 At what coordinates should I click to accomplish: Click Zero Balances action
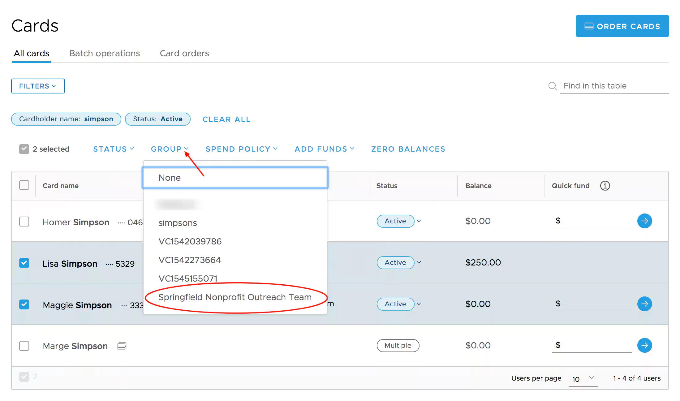(408, 149)
